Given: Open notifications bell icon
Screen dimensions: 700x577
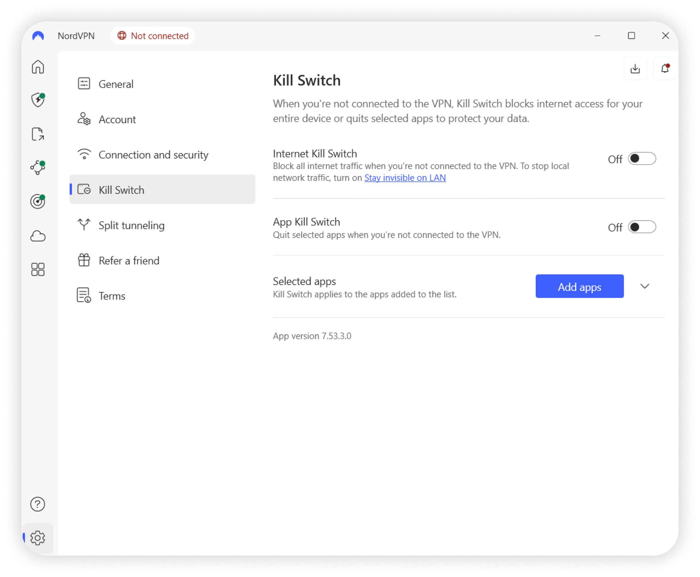Looking at the screenshot, I should click(x=664, y=69).
